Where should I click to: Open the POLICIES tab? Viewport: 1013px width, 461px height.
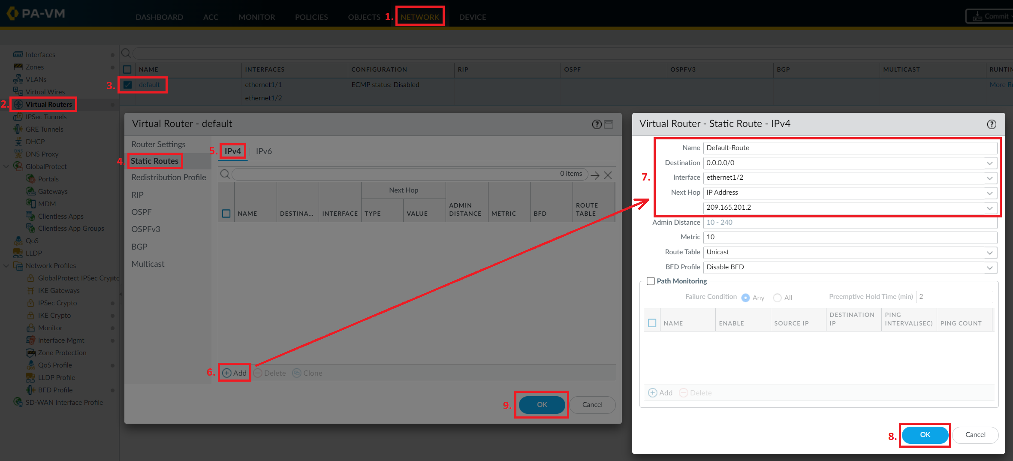tap(311, 17)
